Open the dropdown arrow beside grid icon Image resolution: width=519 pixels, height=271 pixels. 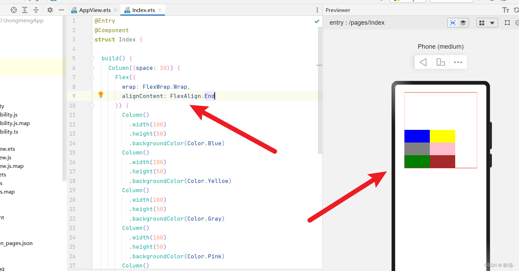[x=492, y=23]
